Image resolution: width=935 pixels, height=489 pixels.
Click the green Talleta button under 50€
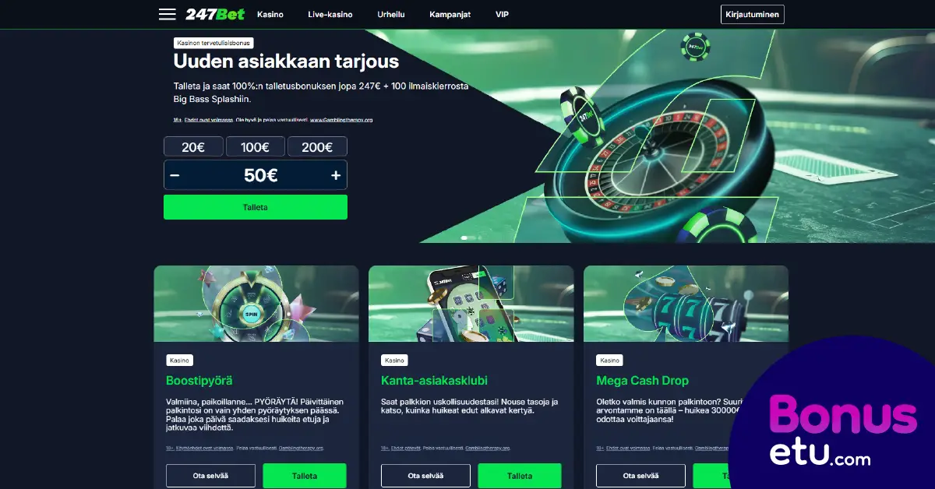256,207
